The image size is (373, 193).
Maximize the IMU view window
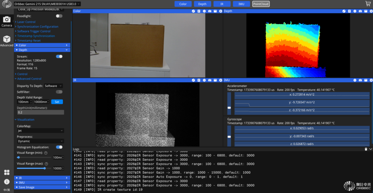(366, 80)
